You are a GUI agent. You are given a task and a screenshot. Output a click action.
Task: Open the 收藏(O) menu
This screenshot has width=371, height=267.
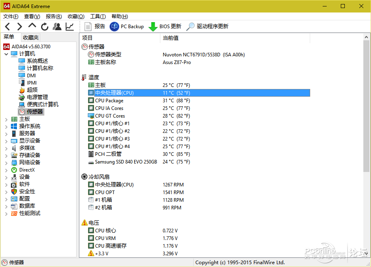point(76,17)
